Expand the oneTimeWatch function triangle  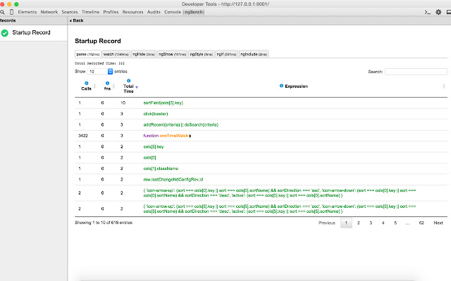(x=190, y=136)
